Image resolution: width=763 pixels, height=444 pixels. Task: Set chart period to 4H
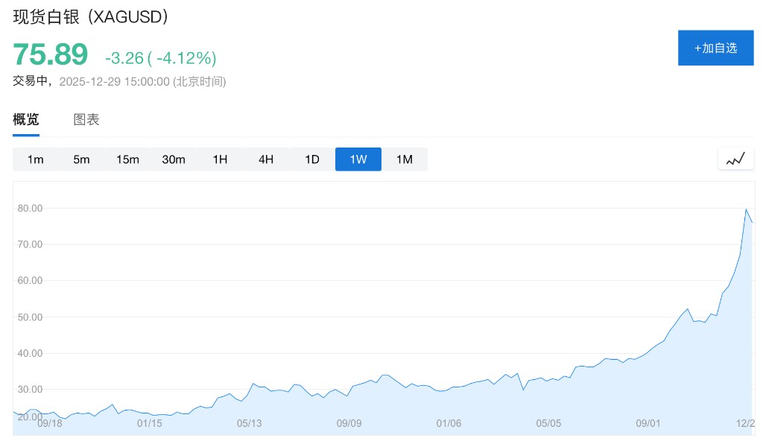(x=266, y=159)
